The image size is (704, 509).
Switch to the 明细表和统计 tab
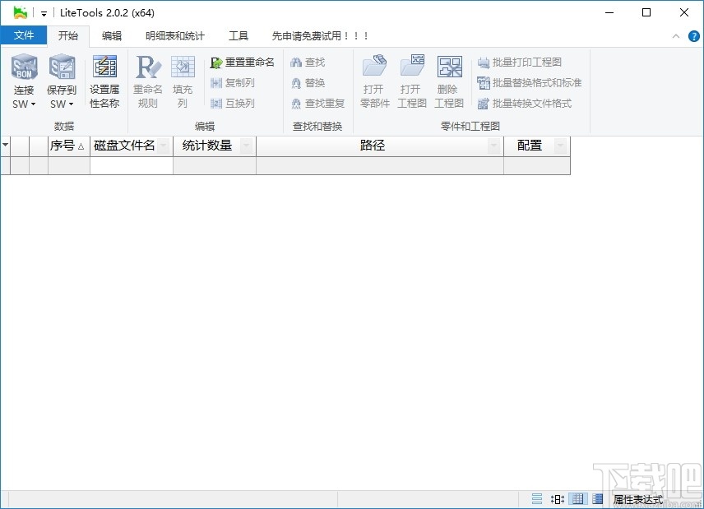[174, 35]
